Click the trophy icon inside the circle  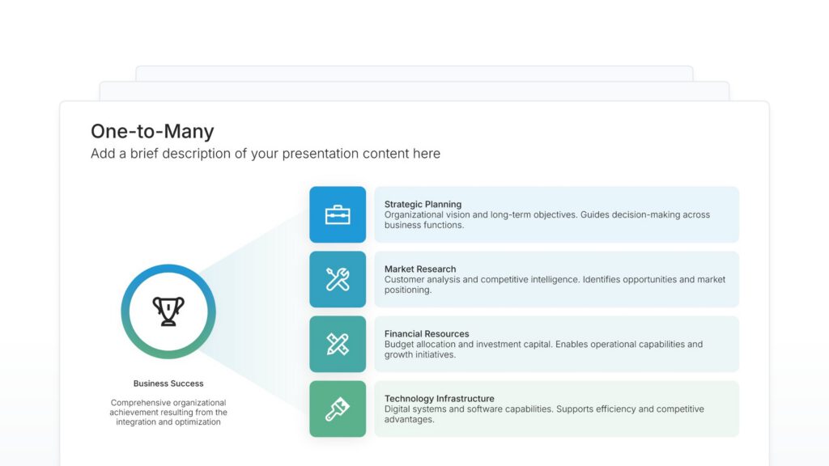point(168,311)
